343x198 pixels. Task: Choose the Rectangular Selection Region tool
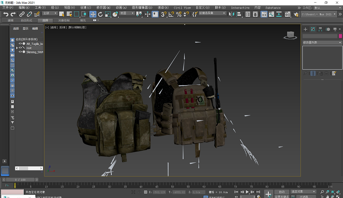pos(77,14)
